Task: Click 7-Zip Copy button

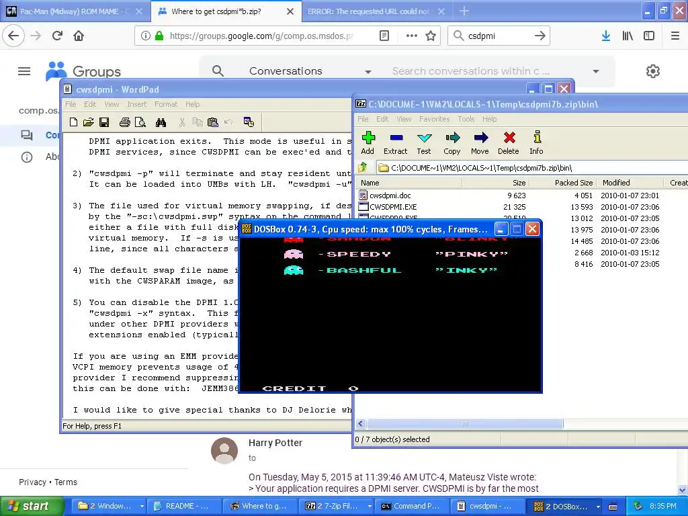Action: 452,143
